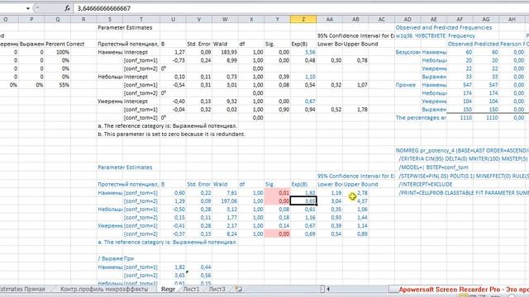529x297 pixels.
Task: Click the Std. Error value 0,44
Action: [x=206, y=267]
